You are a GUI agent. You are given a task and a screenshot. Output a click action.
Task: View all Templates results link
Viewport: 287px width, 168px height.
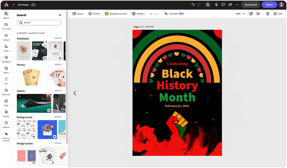pos(58,38)
